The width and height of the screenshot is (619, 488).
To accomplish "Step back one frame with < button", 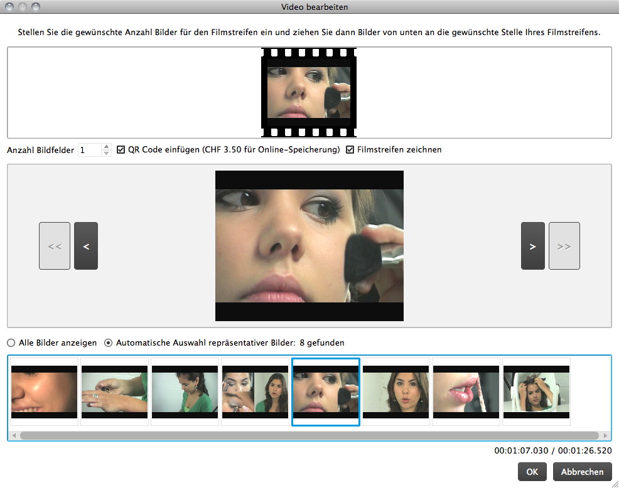I will 86,246.
